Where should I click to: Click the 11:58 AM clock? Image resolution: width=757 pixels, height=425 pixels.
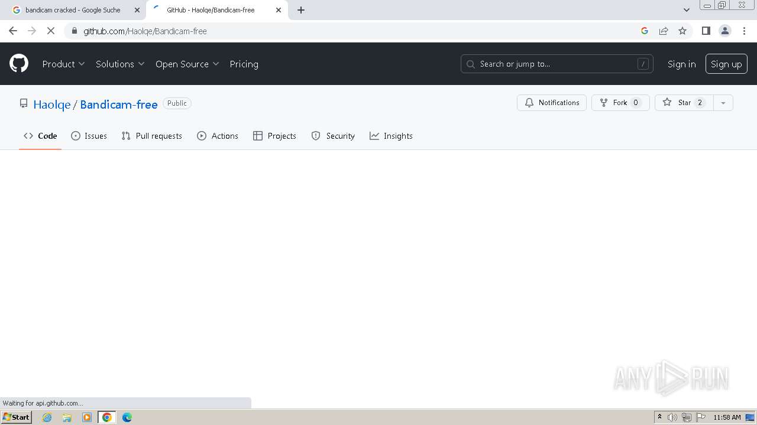[727, 417]
